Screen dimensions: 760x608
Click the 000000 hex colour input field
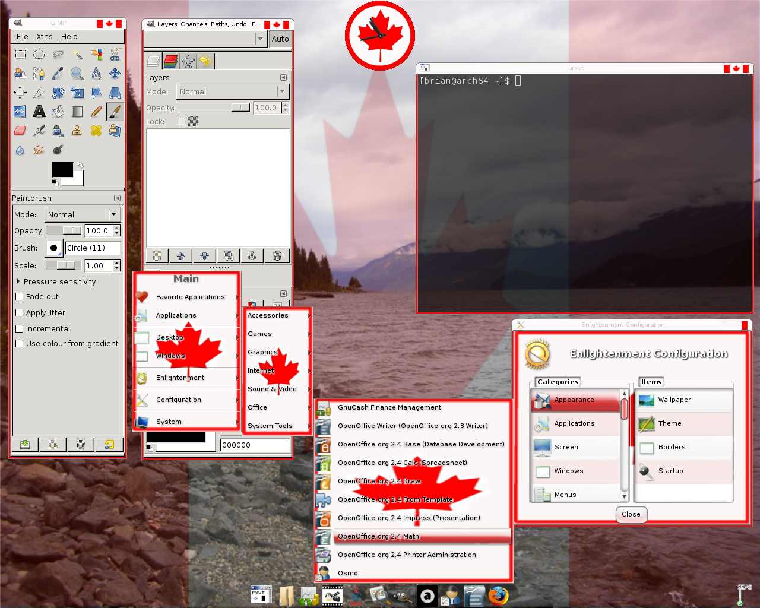tap(255, 445)
